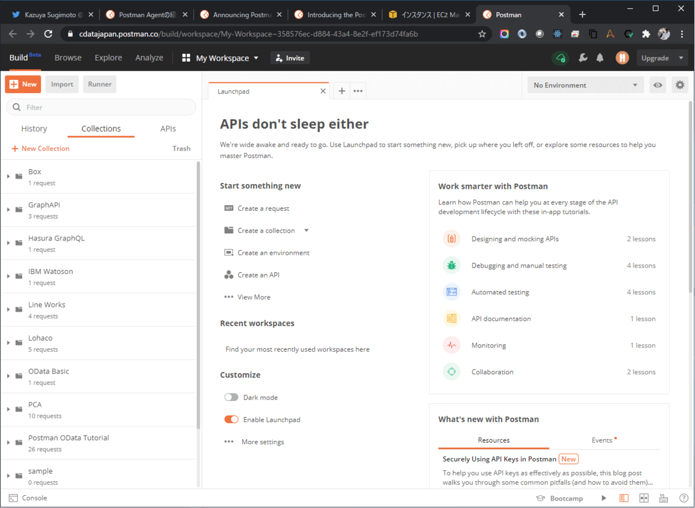
Task: Click Create an environment
Action: coord(267,253)
